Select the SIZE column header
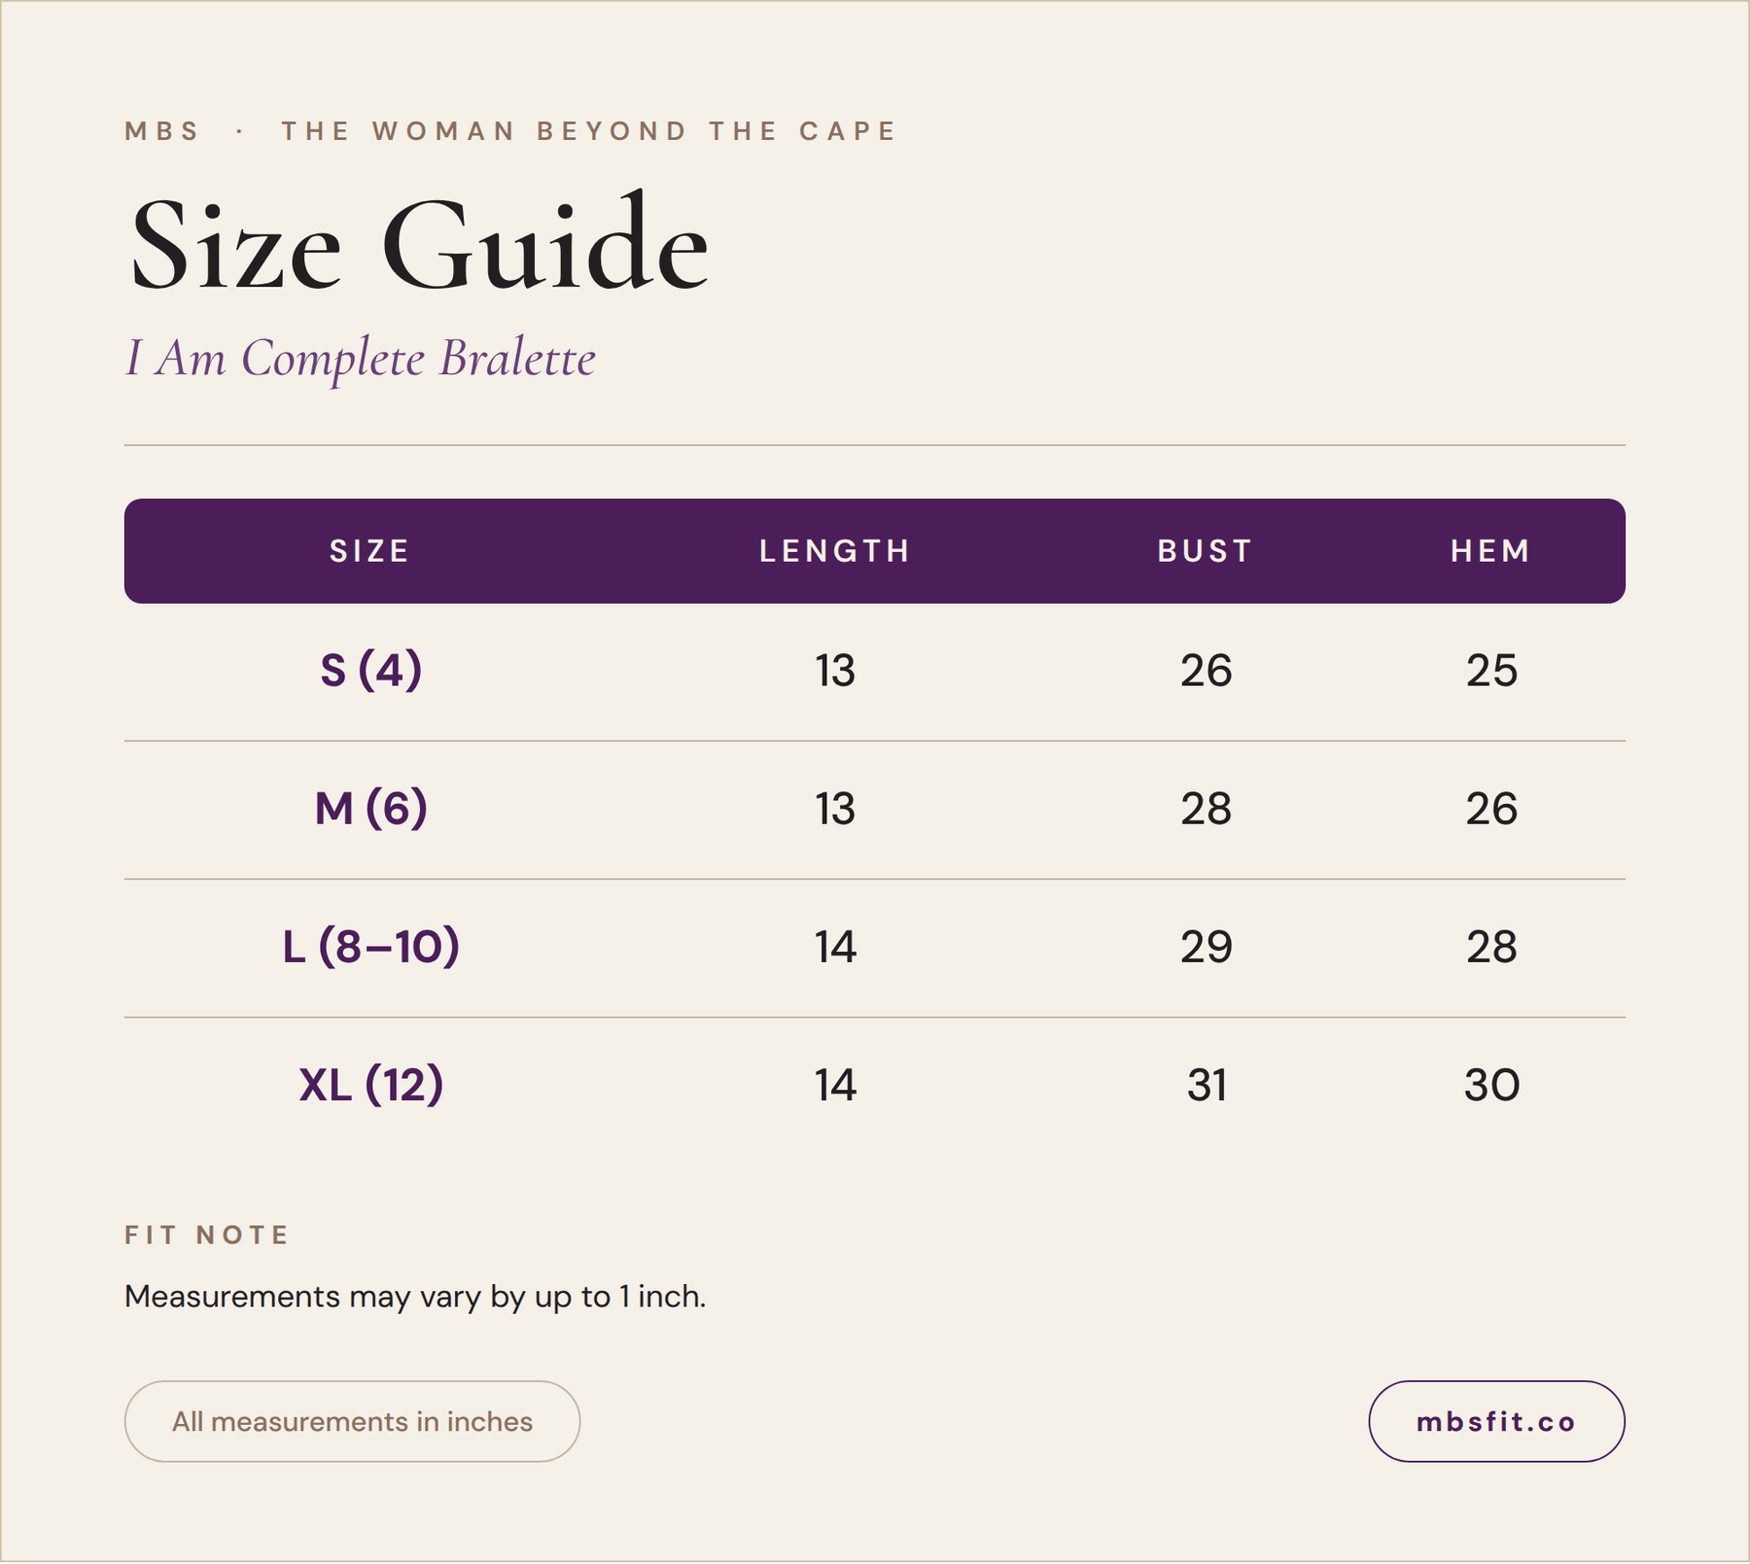Viewport: 1750px width, 1564px height. (370, 551)
